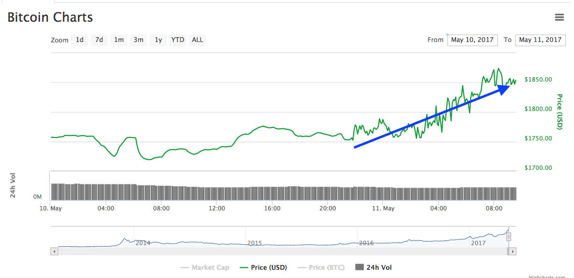Toggle Price (BTC) series in legend

pos(321,268)
